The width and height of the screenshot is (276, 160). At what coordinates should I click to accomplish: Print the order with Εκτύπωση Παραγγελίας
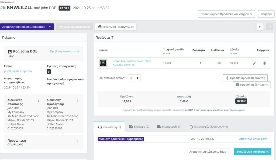click(116, 27)
